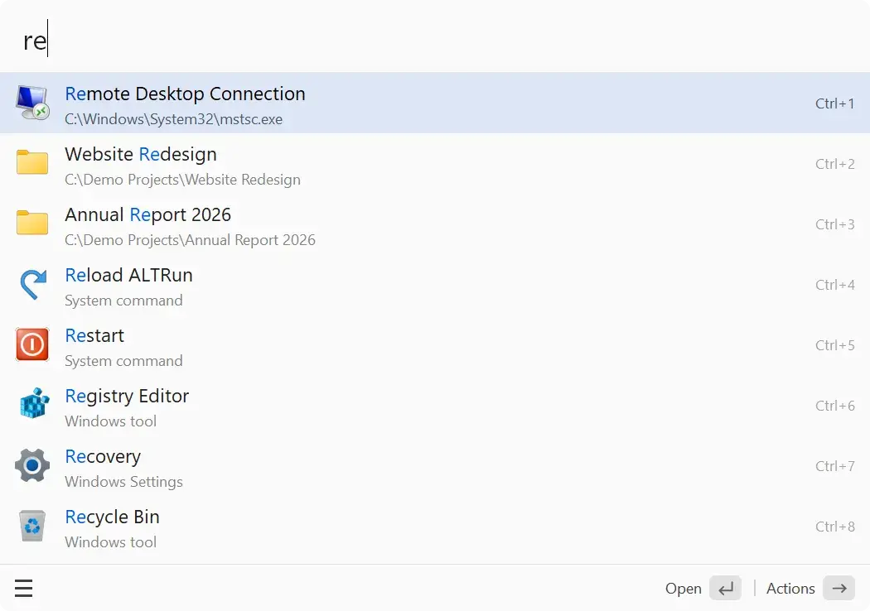Viewport: 870px width, 611px height.
Task: Select the Recycle Bin result title
Action: click(x=112, y=517)
